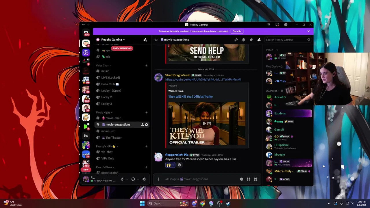This screenshot has height=208, width=370.
Task: Collapse the Movie Night category
Action: click(104, 112)
